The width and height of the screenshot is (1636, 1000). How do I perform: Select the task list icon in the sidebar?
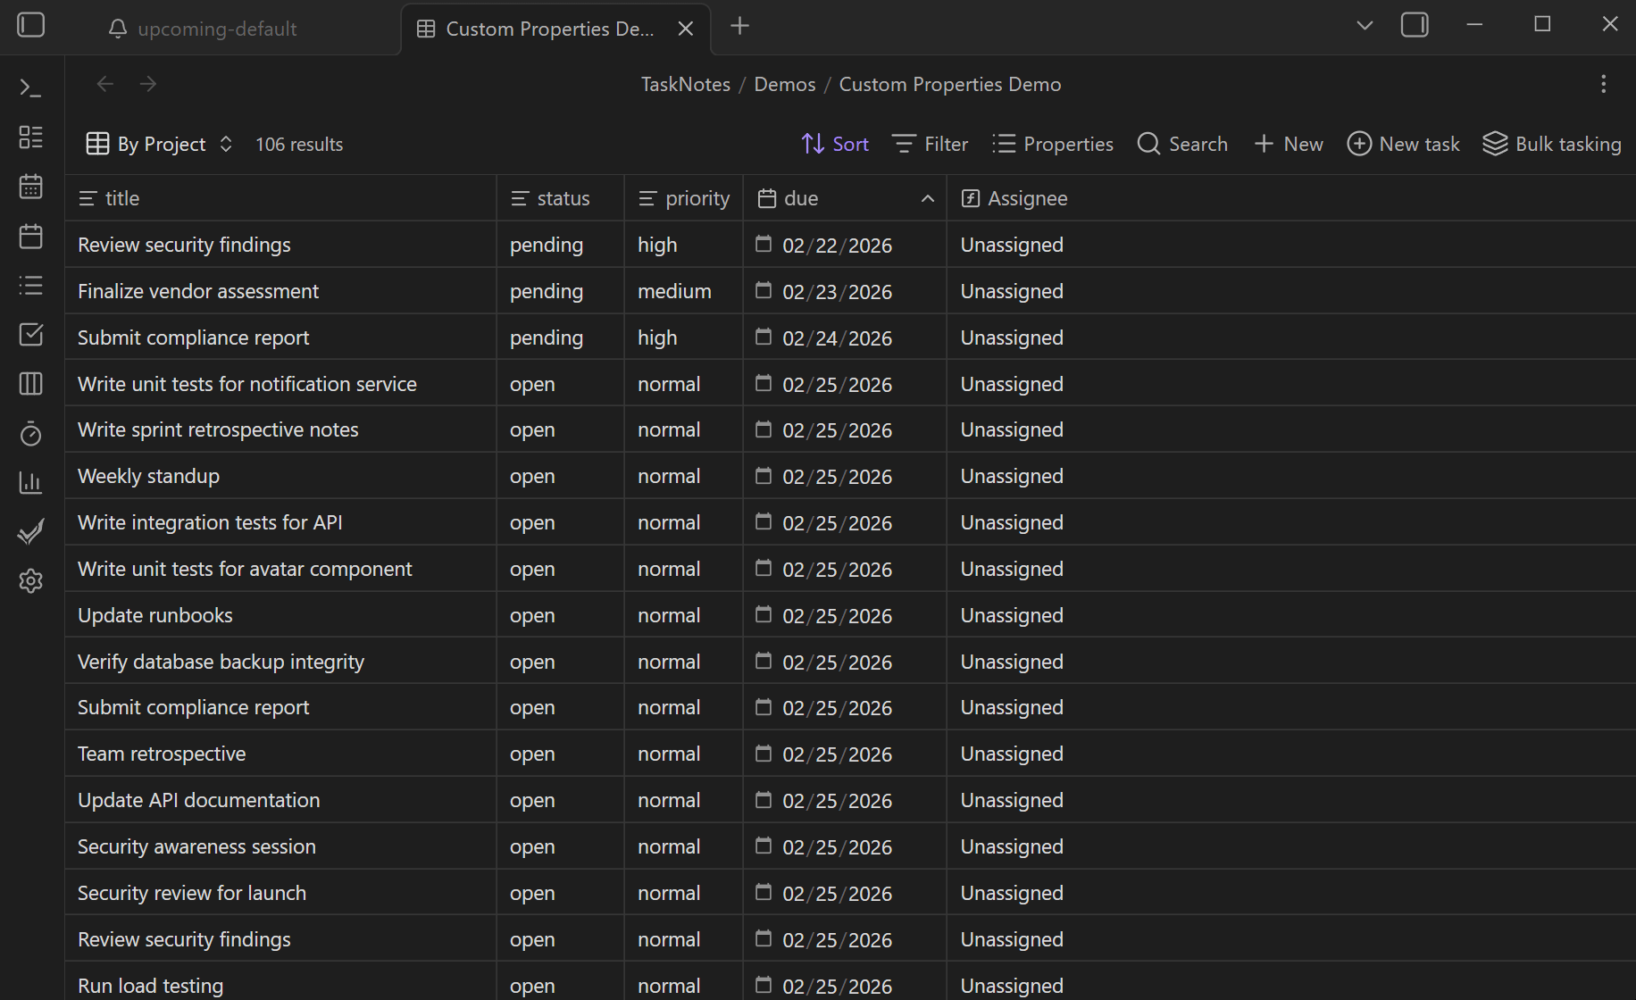30,285
